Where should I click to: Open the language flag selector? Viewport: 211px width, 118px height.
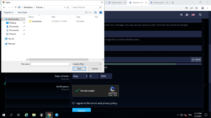point(193,15)
